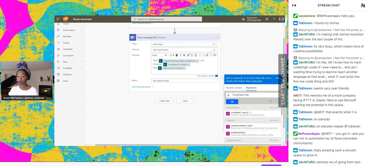Expand the AI Builder chevron
This screenshot has height=166, width=368.
click(x=82, y=68)
